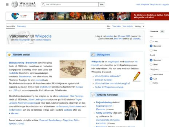169x127 pixels.
Task: Open the photo of the woman in black dress
Action: pos(133,110)
